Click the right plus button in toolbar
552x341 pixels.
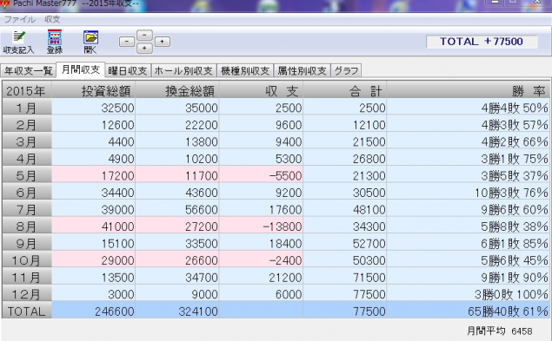point(163,42)
